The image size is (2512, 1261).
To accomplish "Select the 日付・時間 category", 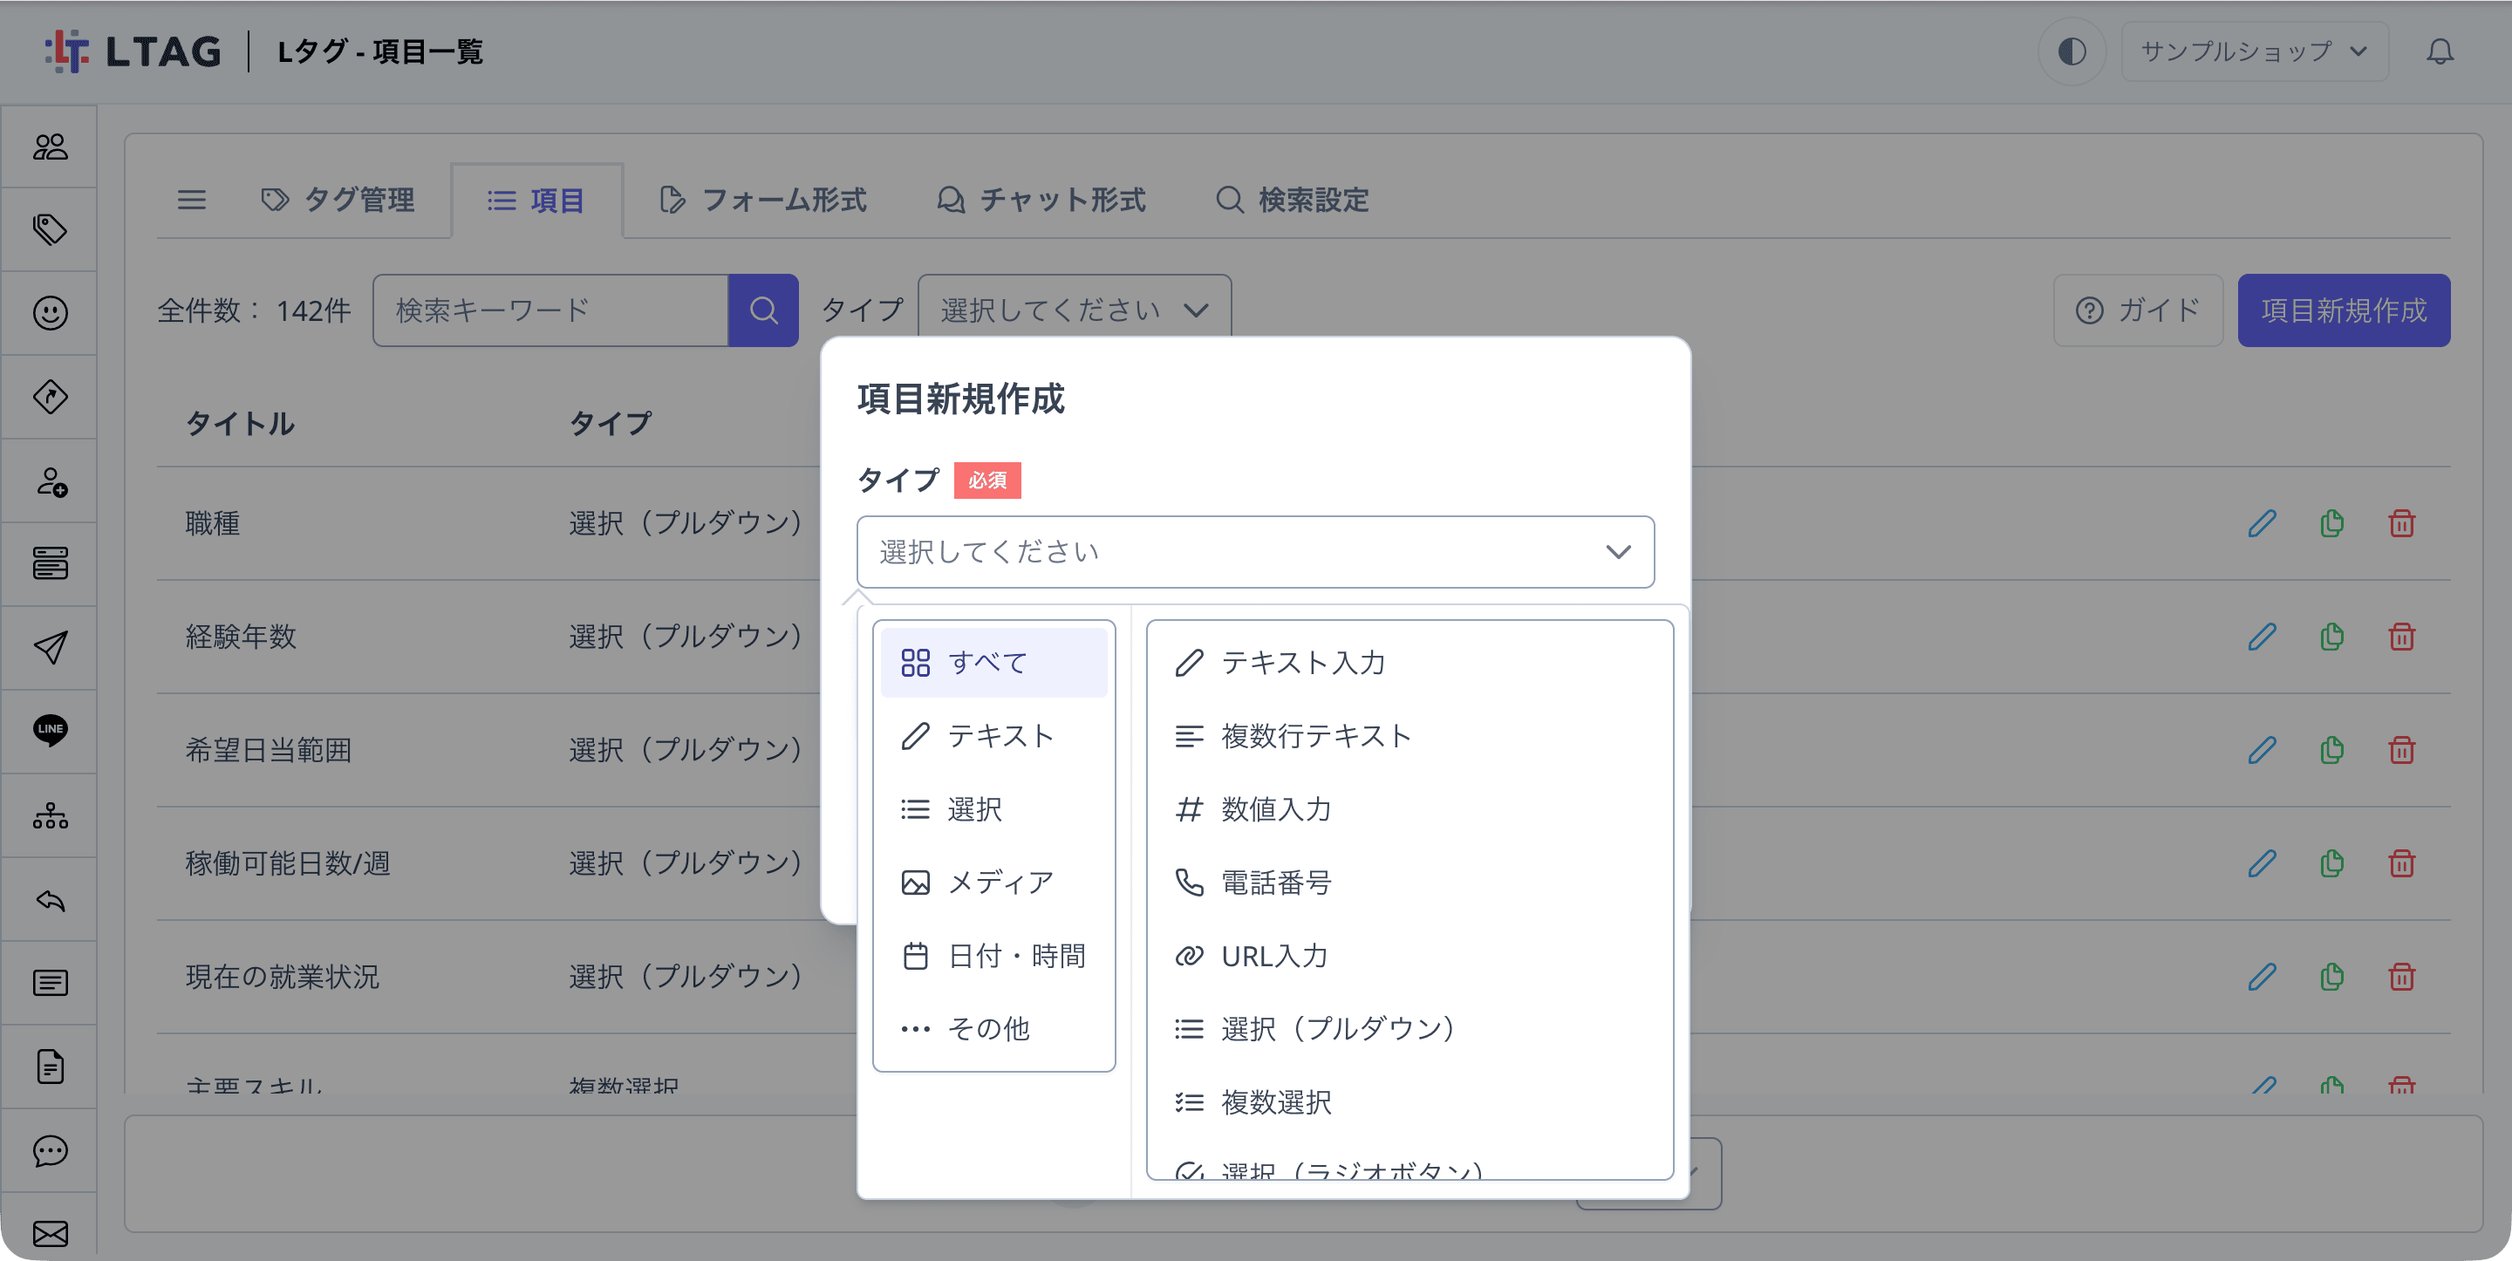I will click(993, 956).
